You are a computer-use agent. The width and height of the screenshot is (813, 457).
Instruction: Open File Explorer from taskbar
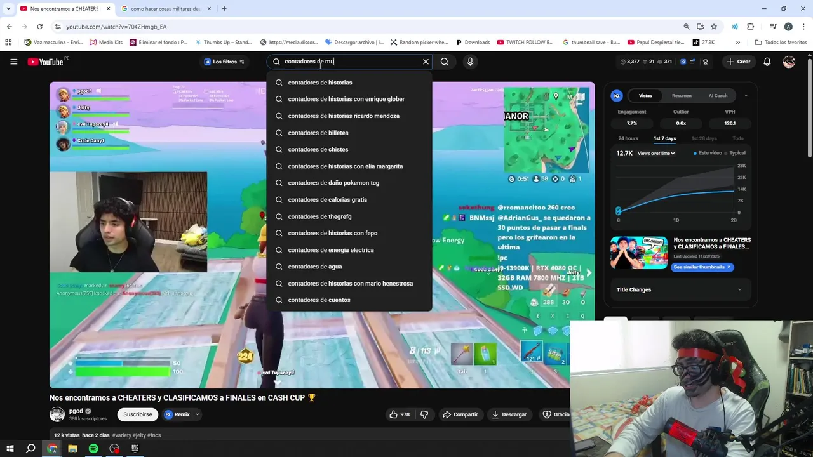point(72,448)
